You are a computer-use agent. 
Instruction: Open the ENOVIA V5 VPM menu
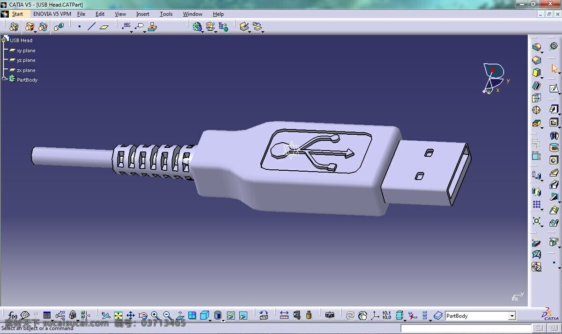point(52,14)
